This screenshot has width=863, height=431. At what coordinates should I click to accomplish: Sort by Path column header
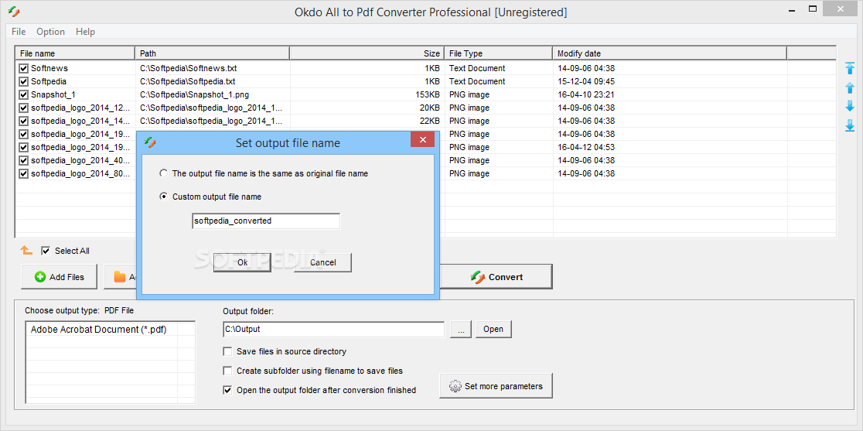213,53
